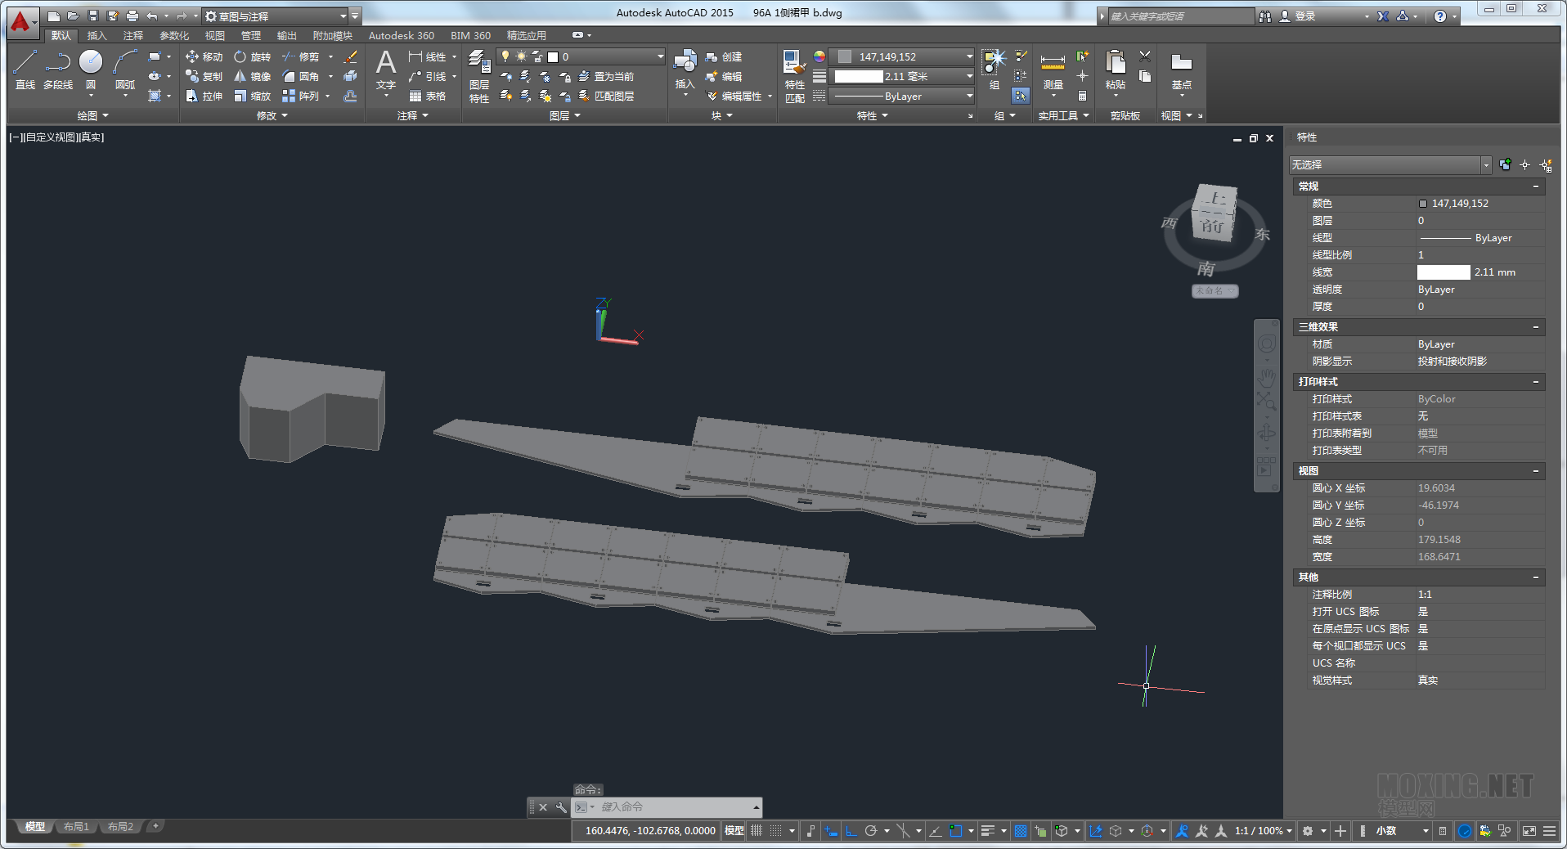Click the calculator icon in 实用工具 panel
1567x849 pixels.
[1082, 96]
